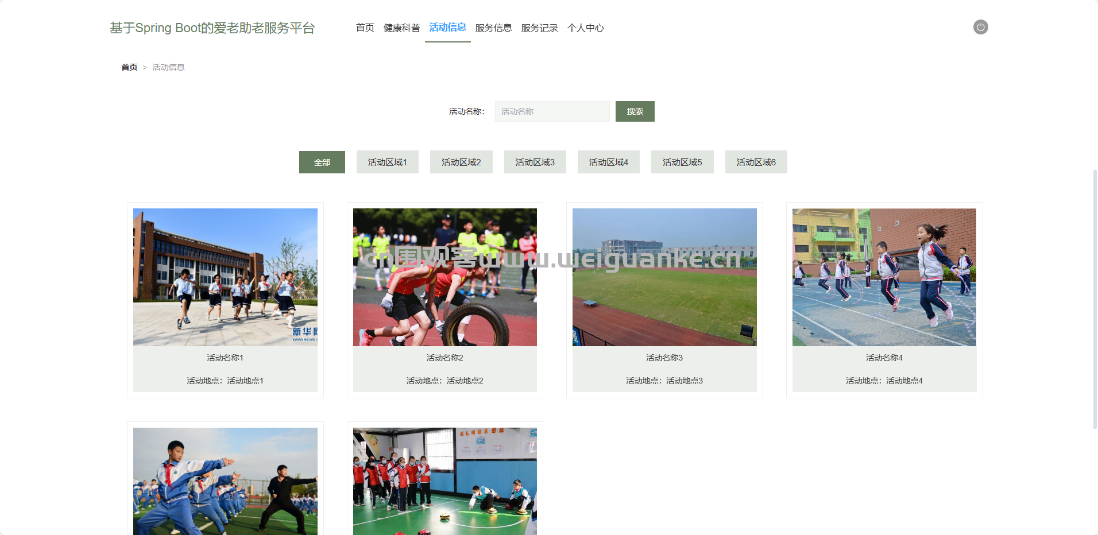Select the 活动信息 navigation tab
This screenshot has height=535, width=1098.
coord(447,28)
